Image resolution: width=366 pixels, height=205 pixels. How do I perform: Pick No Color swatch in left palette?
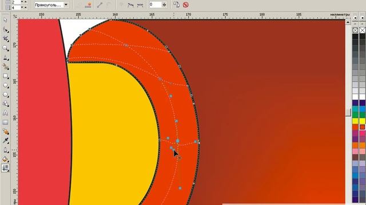coord(355,30)
